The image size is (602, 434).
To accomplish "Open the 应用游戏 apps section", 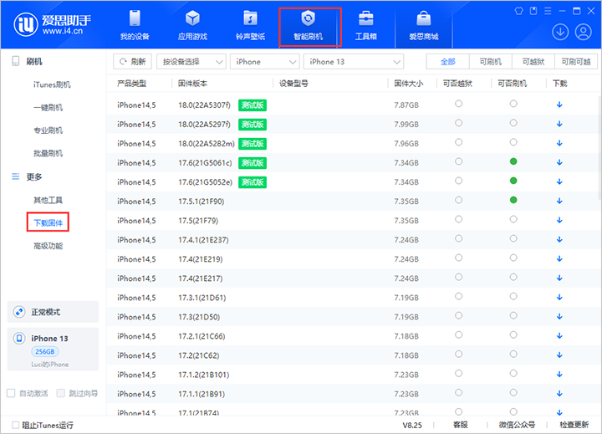I will coord(192,25).
